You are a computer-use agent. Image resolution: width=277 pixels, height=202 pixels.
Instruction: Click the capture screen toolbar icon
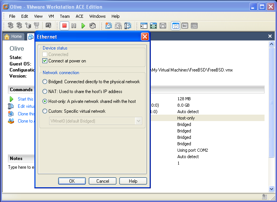tap(48, 26)
